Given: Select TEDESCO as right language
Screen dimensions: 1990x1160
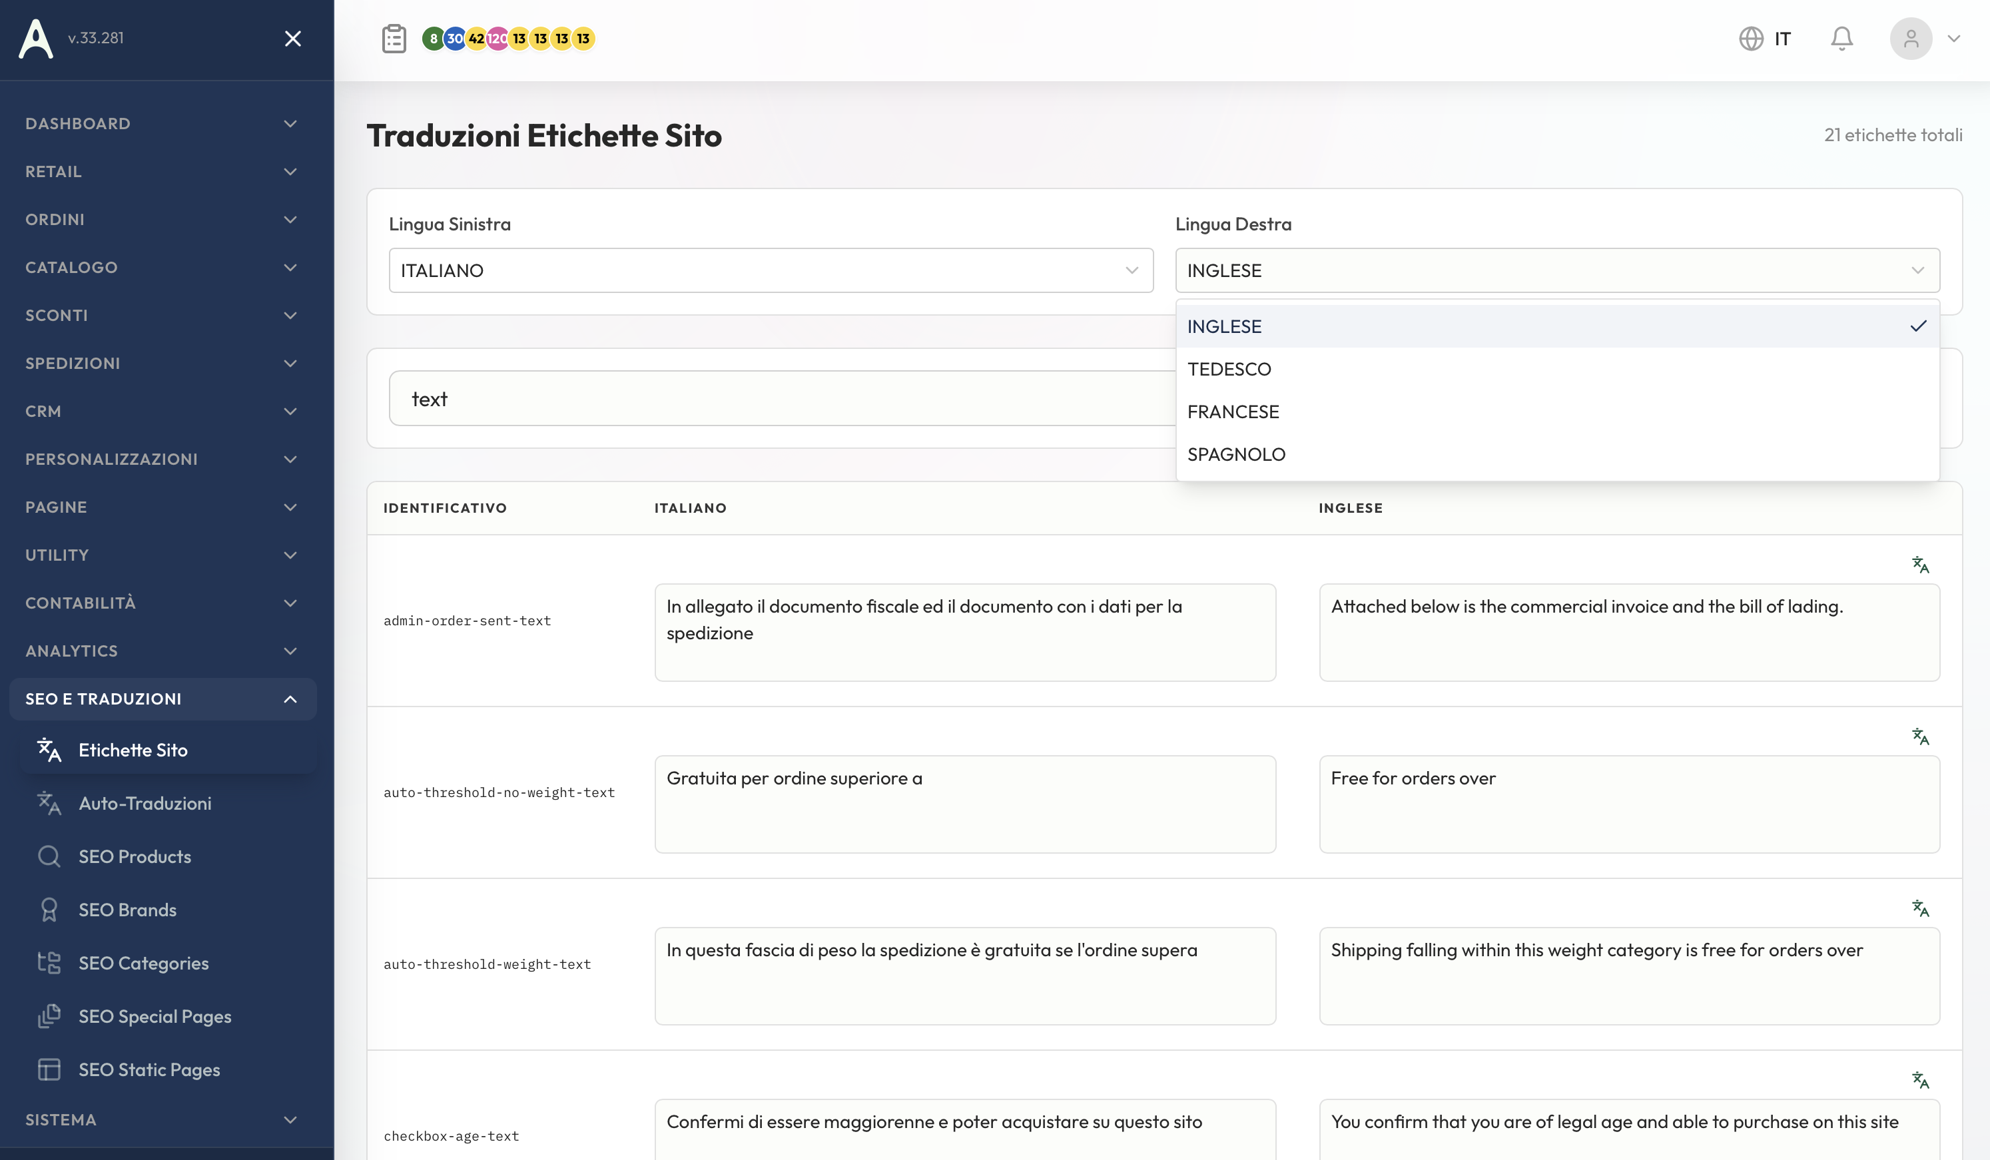Looking at the screenshot, I should (1557, 369).
